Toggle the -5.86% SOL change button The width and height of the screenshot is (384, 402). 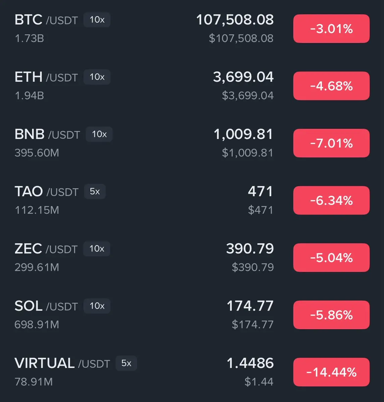point(331,315)
